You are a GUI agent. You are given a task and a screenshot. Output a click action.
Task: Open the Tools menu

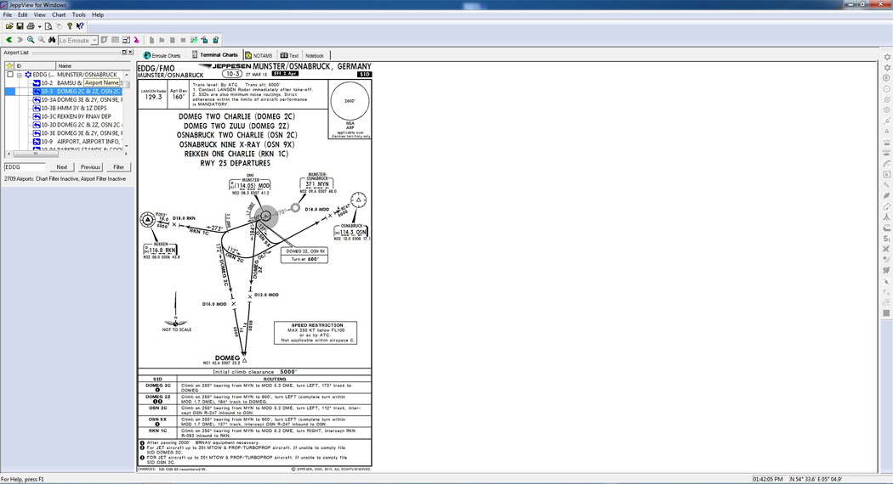(78, 14)
